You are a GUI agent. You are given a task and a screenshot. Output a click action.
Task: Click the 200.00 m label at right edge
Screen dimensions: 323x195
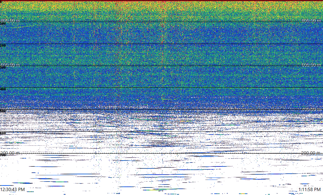click(311, 153)
